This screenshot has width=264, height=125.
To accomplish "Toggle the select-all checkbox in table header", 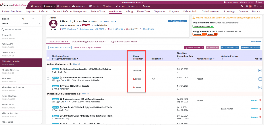I will pyautogui.click(x=48, y=59).
